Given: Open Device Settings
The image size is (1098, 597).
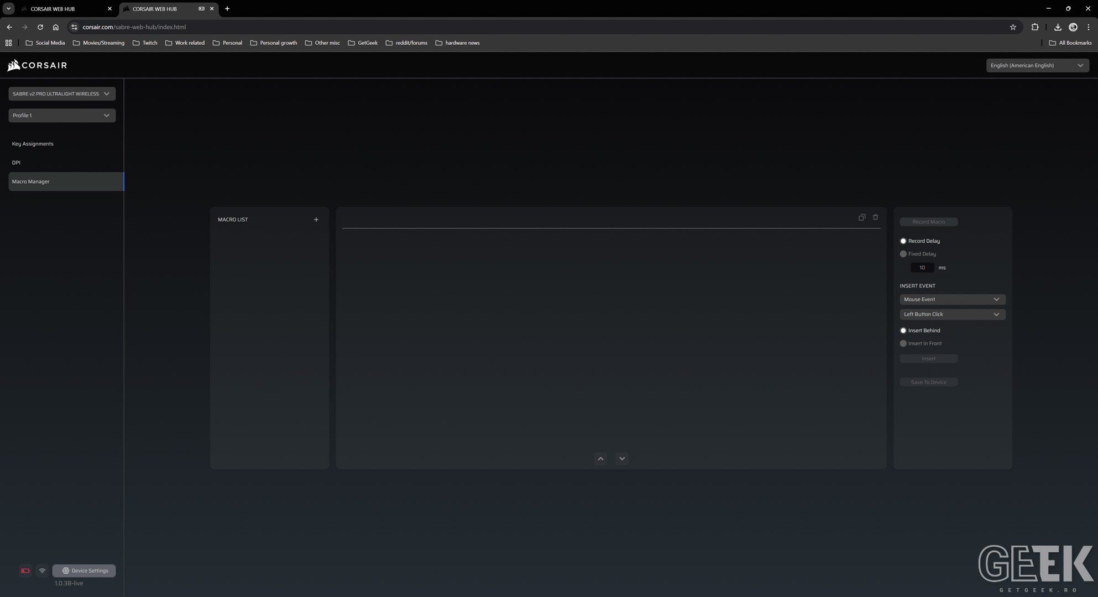Looking at the screenshot, I should pos(84,570).
